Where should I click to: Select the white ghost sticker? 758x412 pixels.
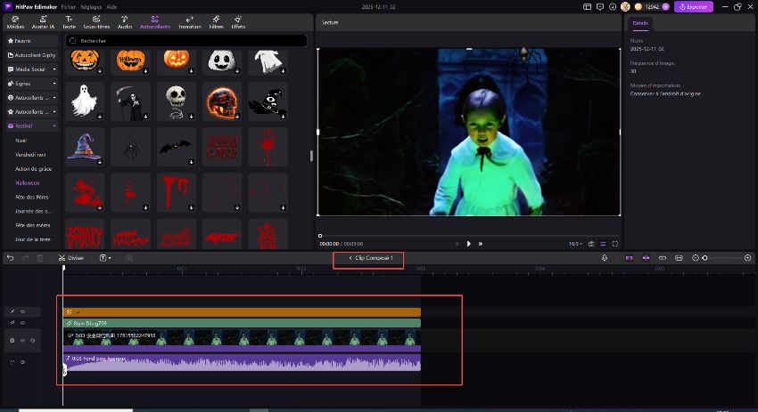click(85, 101)
